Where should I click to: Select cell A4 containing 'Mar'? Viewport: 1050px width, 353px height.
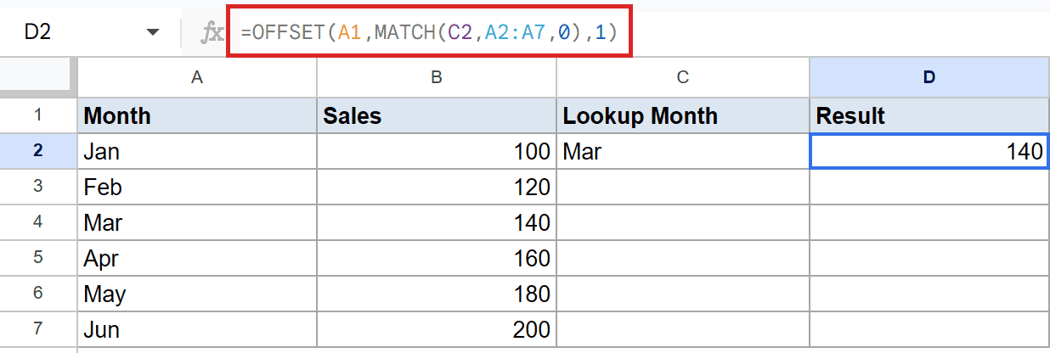(197, 222)
